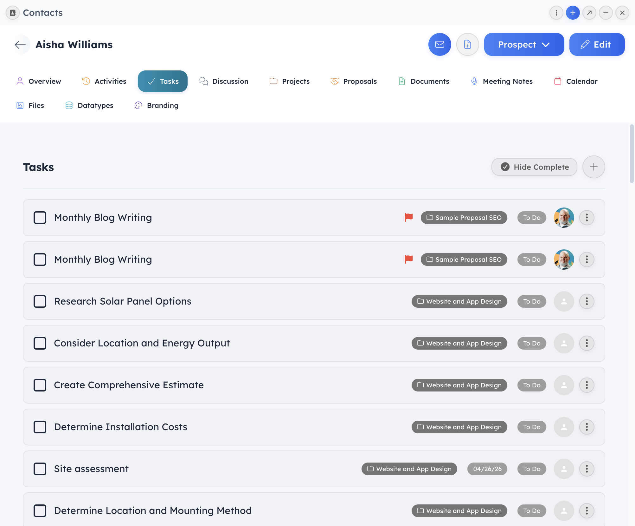
Task: Click the vertical scrollbar thumb
Action: tap(631, 154)
